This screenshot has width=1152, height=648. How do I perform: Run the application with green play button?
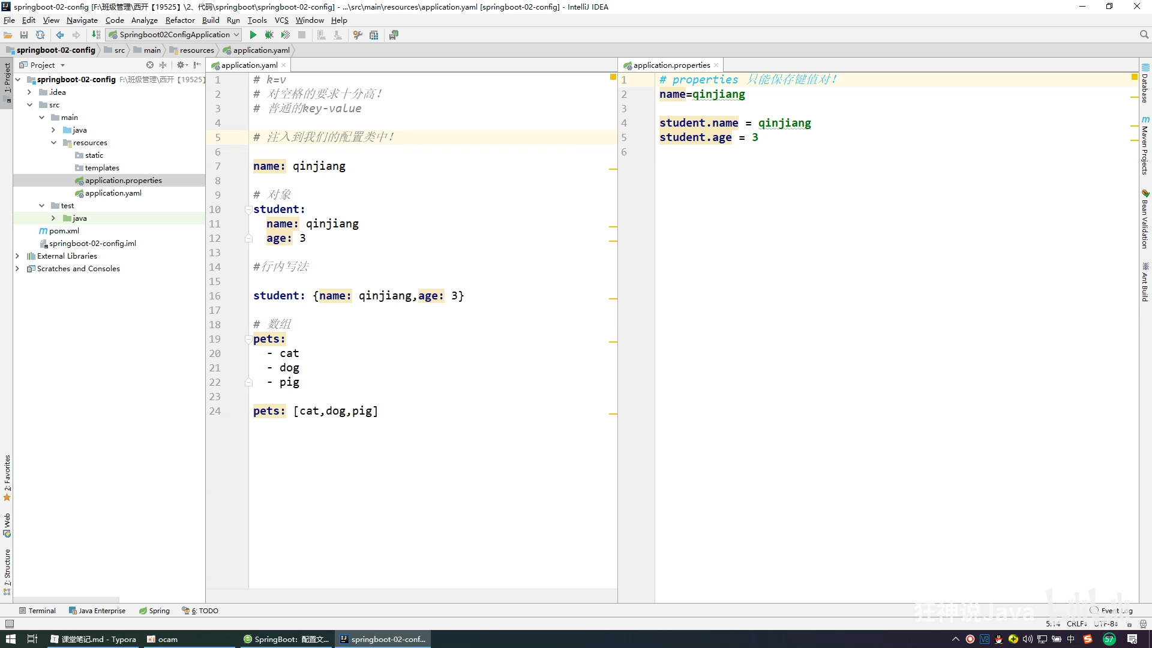click(253, 35)
